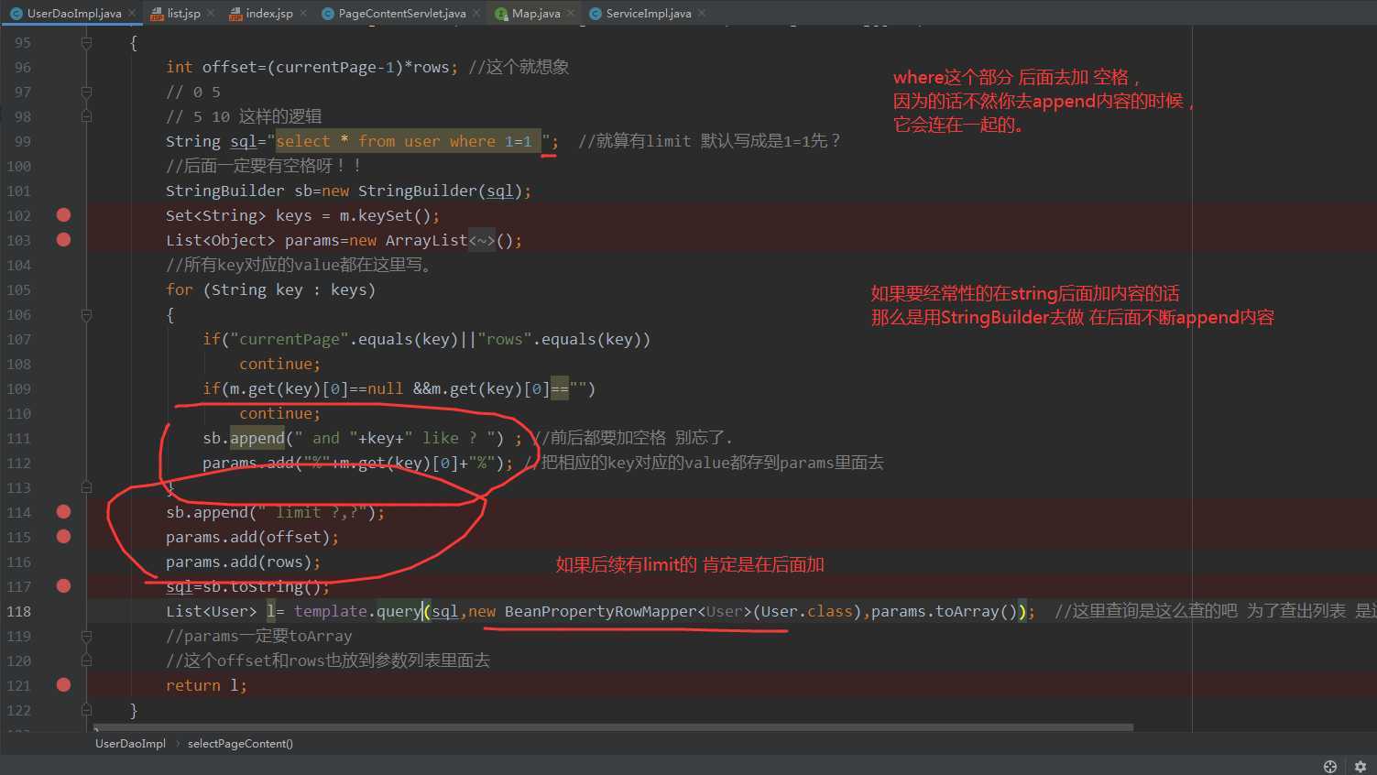Image resolution: width=1377 pixels, height=775 pixels.
Task: Click 'params.toArray()' on line 118
Action: pos(944,611)
